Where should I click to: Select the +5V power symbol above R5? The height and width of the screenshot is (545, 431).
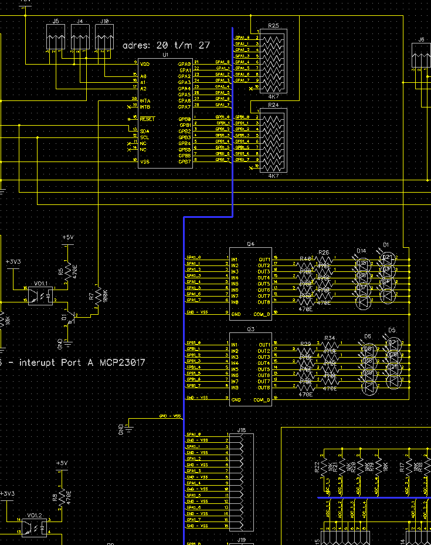[x=67, y=241]
